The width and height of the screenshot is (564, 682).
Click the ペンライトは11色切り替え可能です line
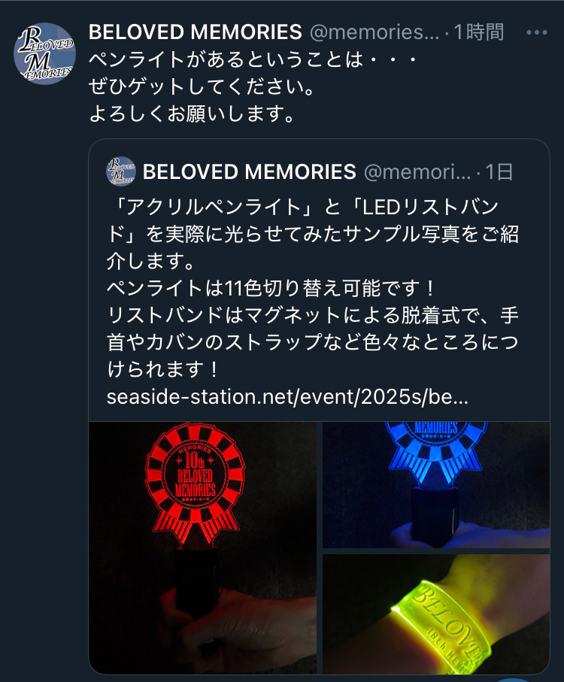click(x=271, y=288)
